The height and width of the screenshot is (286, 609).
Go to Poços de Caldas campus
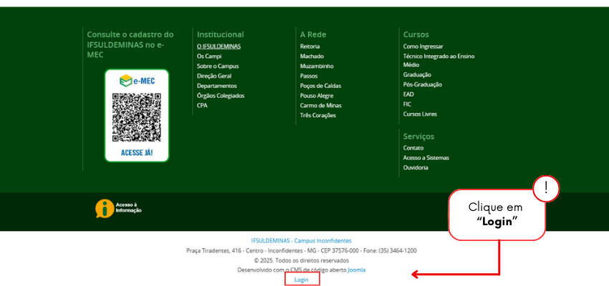click(x=320, y=86)
